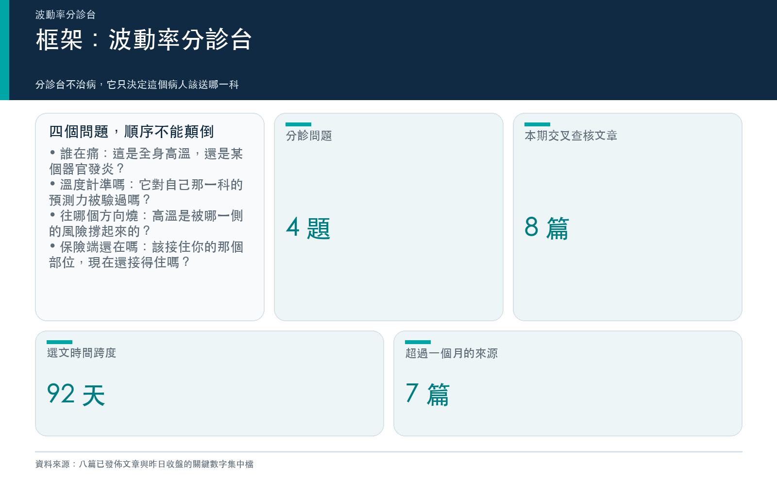Click the small header label 波動率分診台
777x486 pixels.
[x=65, y=15]
